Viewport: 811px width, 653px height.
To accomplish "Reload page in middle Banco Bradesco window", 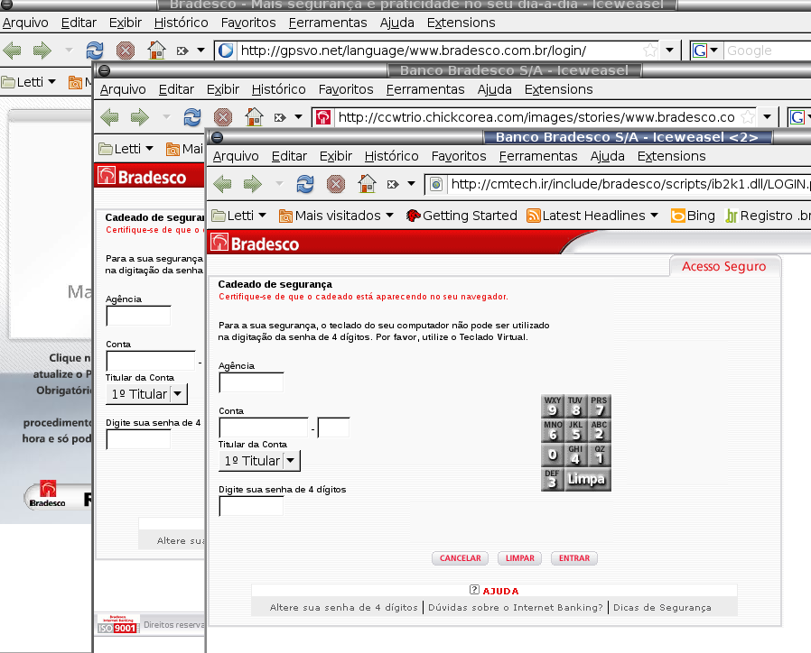I will (x=191, y=117).
